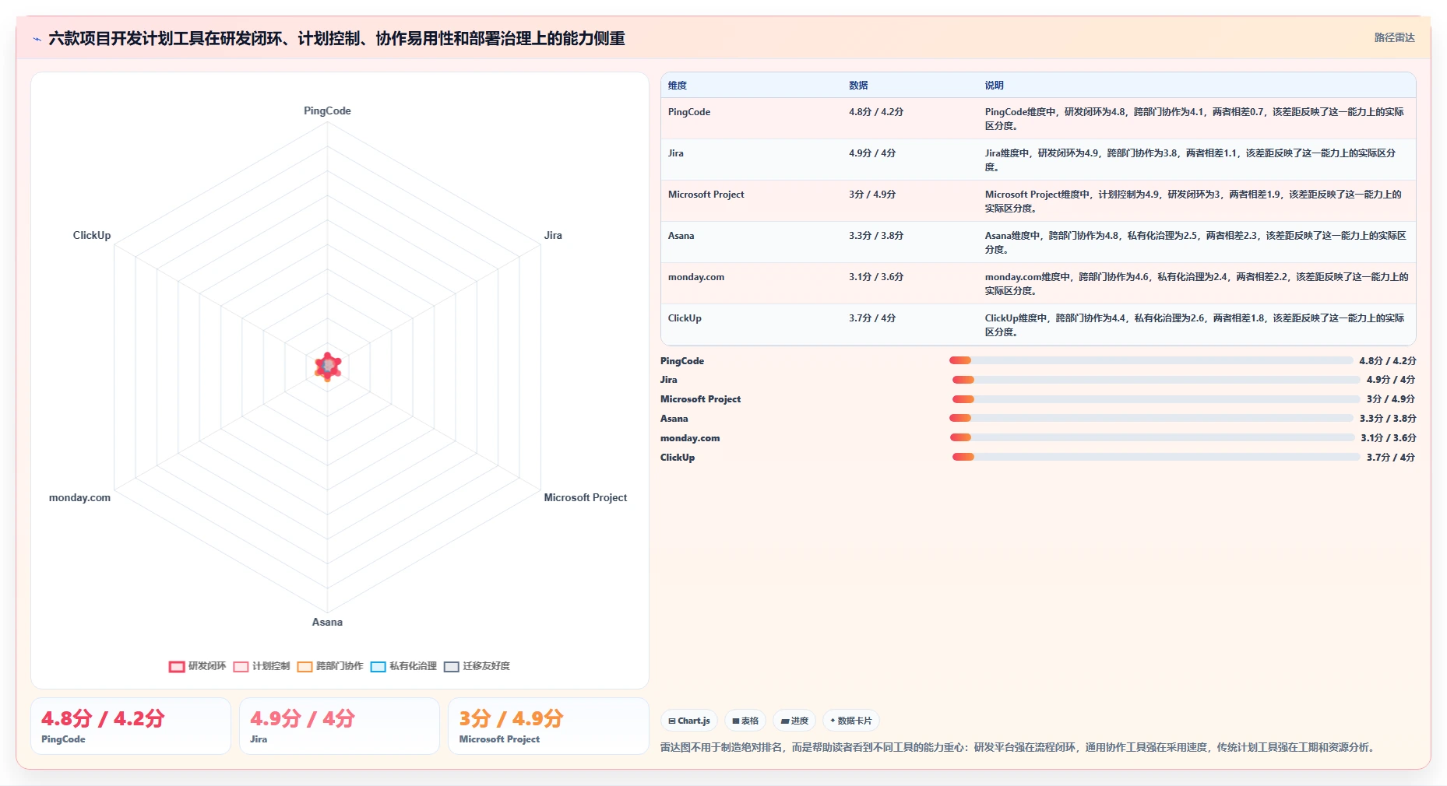Click the table value 3.7分 / 4分

872,318
